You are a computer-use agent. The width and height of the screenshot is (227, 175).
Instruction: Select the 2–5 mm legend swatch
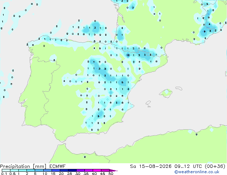pos(31,170)
